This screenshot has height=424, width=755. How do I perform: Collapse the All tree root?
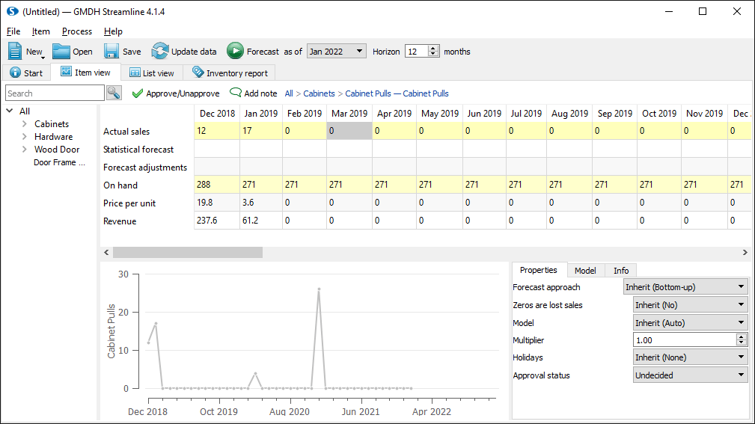coord(10,111)
